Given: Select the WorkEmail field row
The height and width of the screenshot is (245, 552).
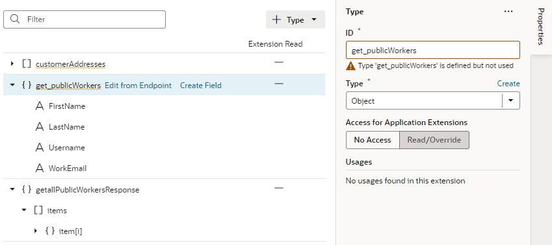Looking at the screenshot, I should coord(164,168).
